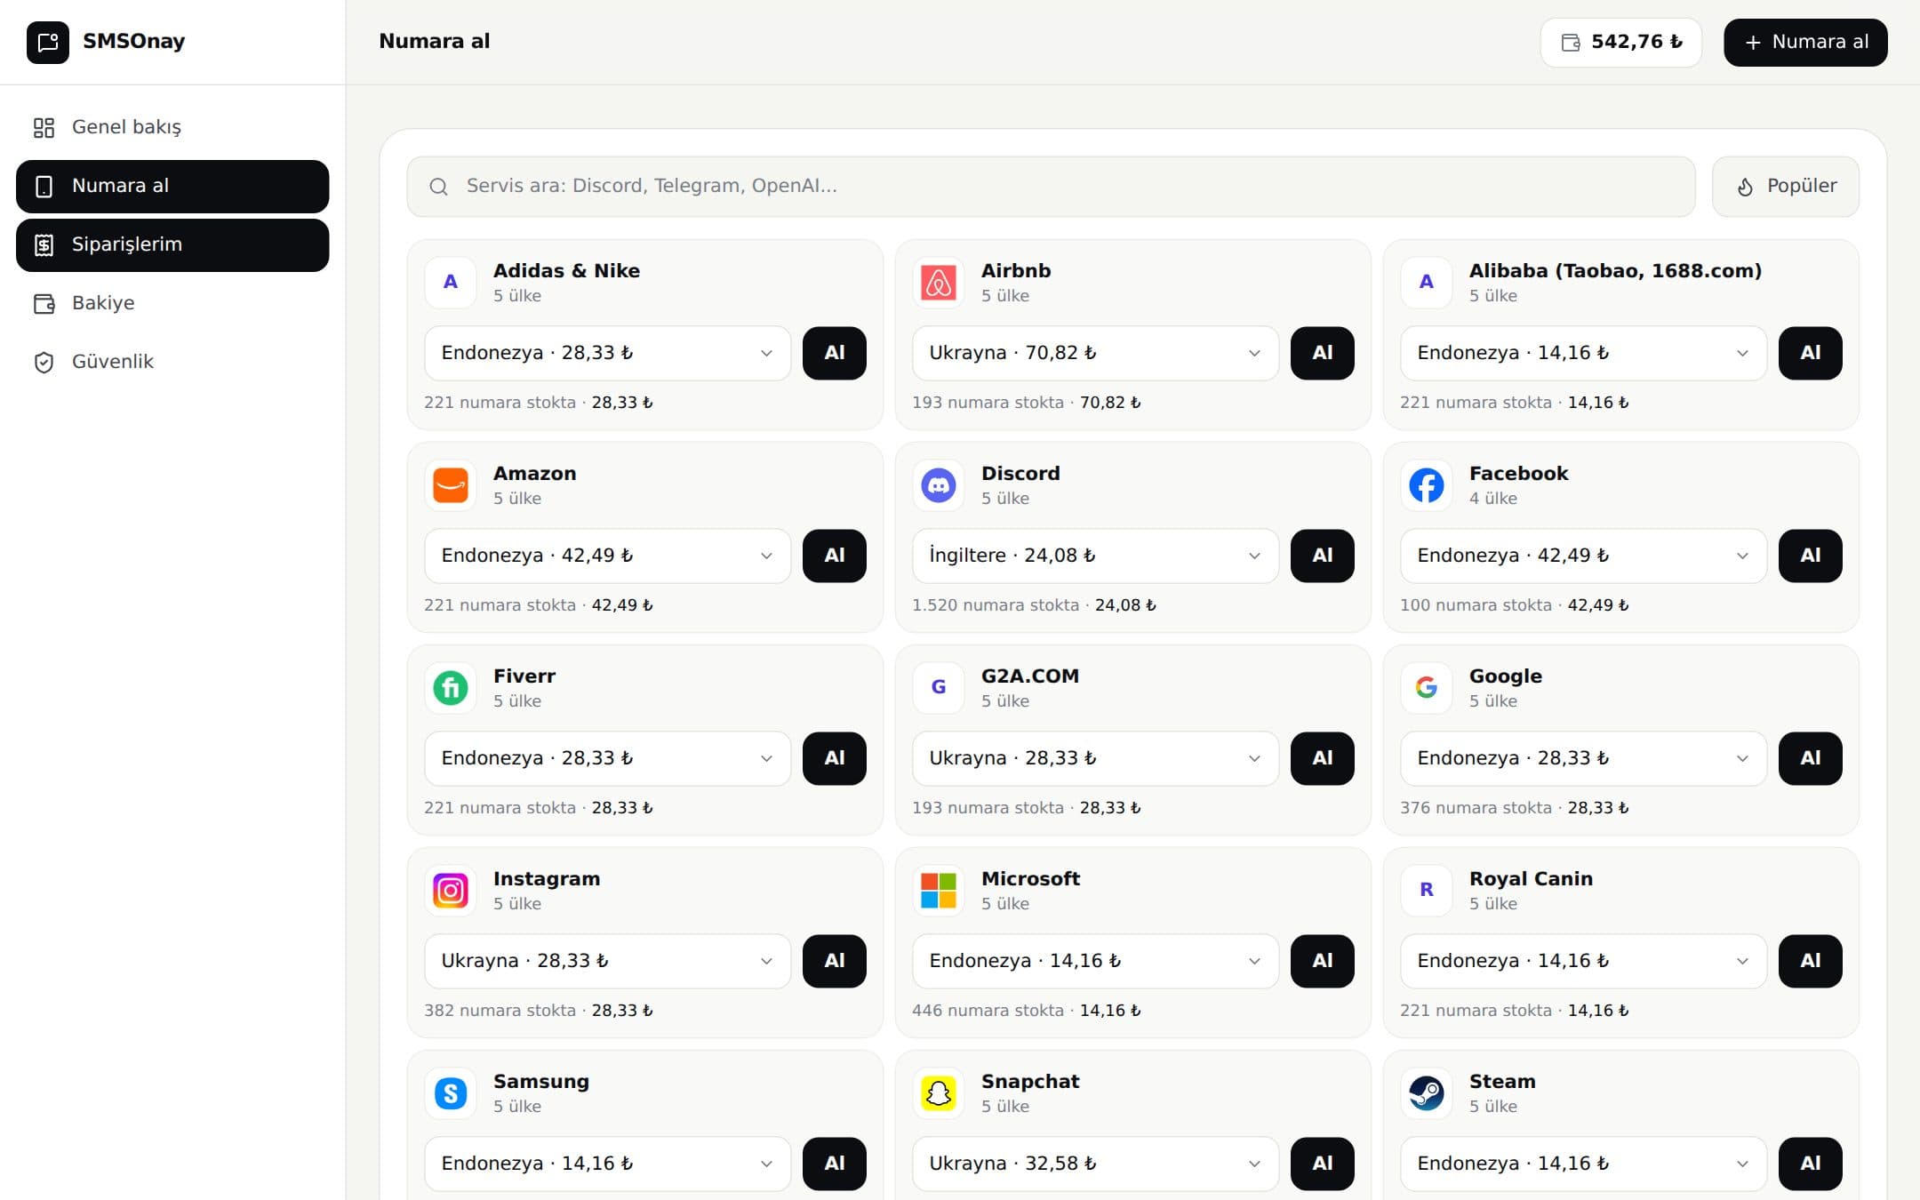Expand the Discord İngiltere dropdown
The width and height of the screenshot is (1920, 1200).
[x=1096, y=556]
